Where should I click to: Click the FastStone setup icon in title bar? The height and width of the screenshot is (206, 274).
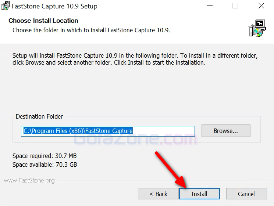point(6,6)
